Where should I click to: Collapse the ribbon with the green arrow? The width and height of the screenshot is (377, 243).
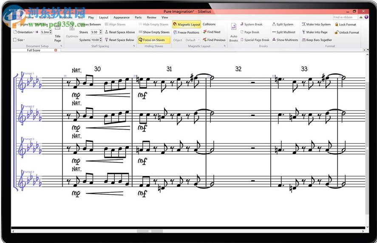361,17
